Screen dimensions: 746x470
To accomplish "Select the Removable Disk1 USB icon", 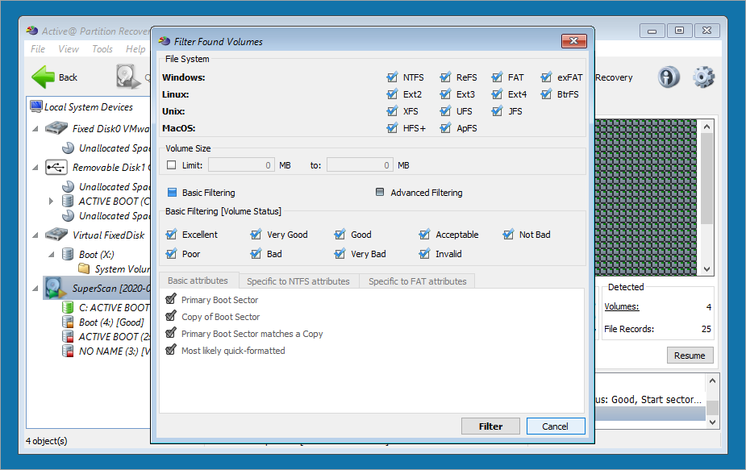I will [56, 168].
